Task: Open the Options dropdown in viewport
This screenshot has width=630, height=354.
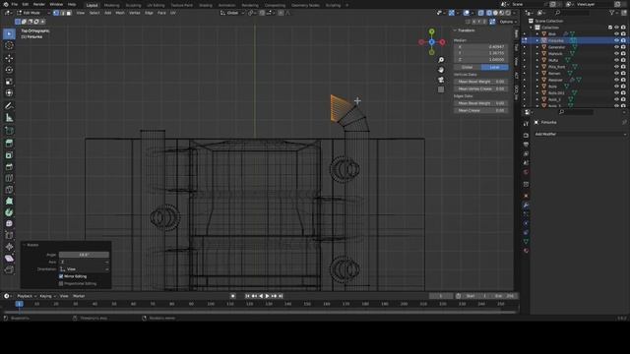Action: (x=507, y=22)
